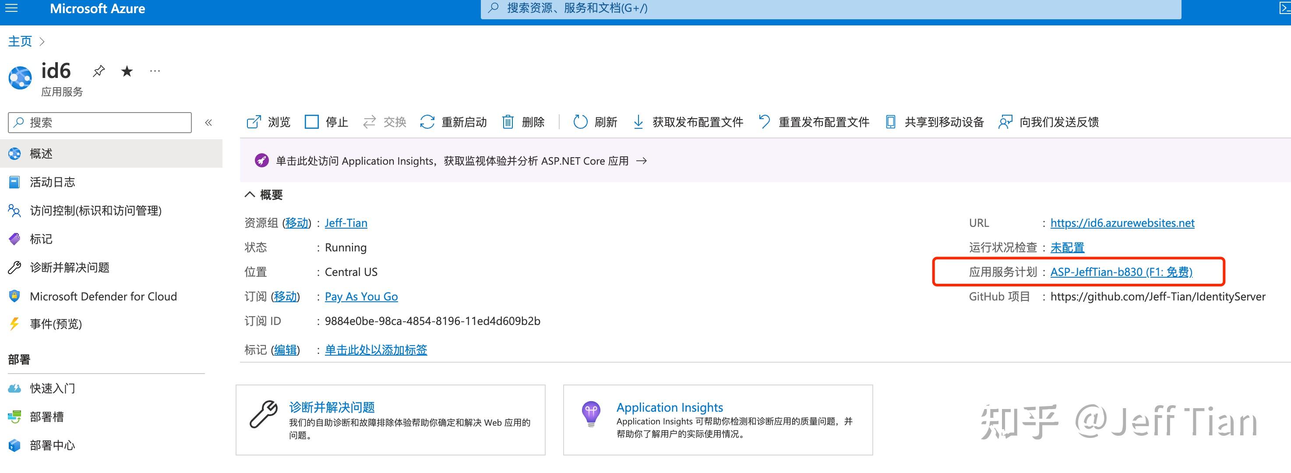Viewport: 1291px width, 473px height.
Task: Click 移动 link next to 资源组
Action: pos(296,223)
